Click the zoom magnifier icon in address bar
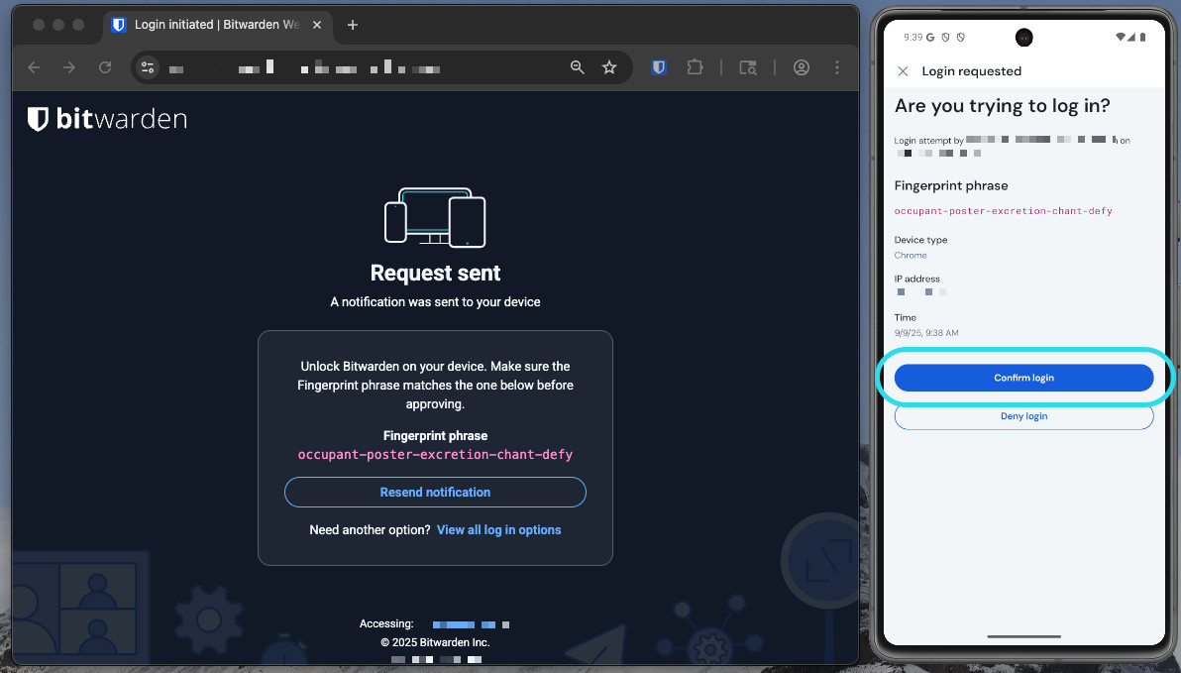 pos(578,67)
